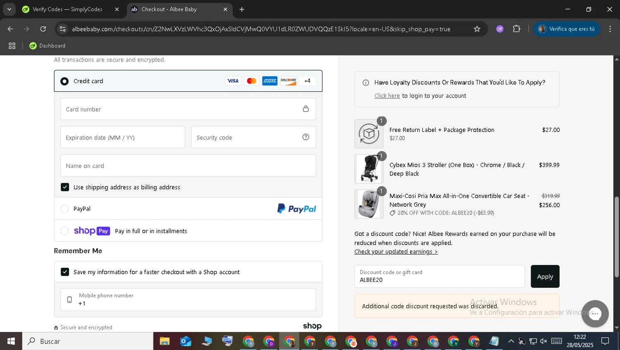Click the lock icon in Card number field
620x350 pixels.
[x=306, y=109]
